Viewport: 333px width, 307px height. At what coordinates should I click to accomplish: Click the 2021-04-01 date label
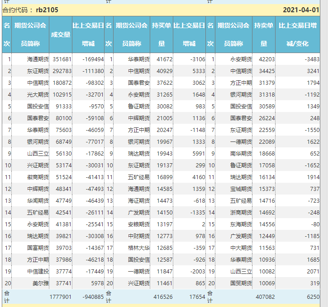coord(301,10)
